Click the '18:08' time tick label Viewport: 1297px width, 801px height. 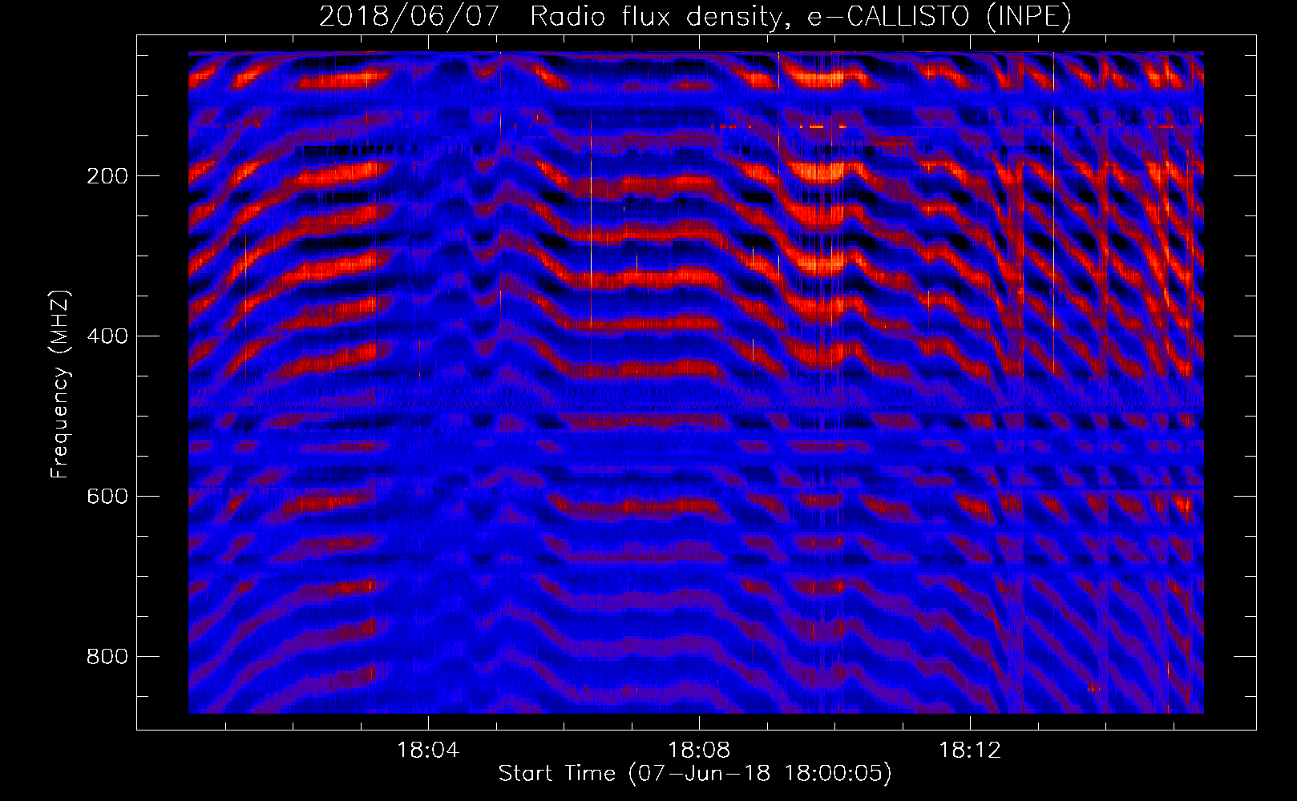pyautogui.click(x=699, y=751)
